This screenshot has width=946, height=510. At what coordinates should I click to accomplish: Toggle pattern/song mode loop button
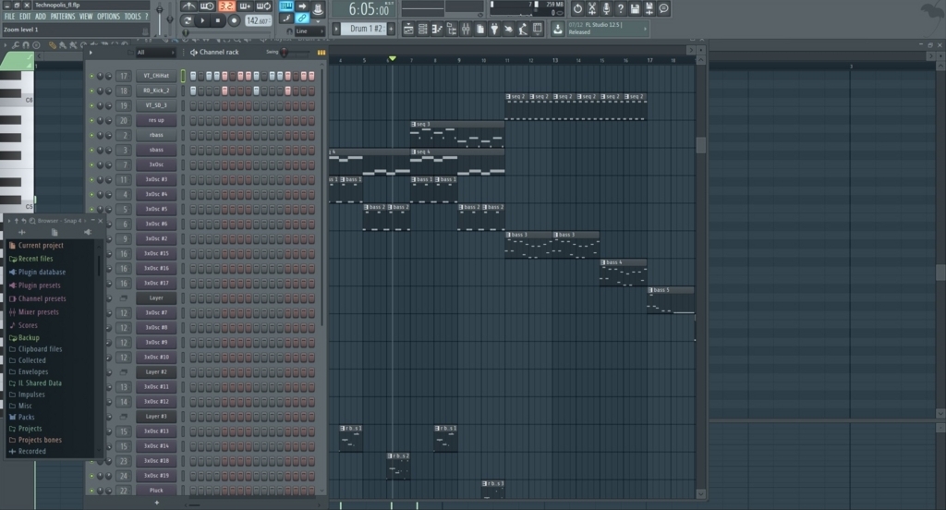coord(187,20)
